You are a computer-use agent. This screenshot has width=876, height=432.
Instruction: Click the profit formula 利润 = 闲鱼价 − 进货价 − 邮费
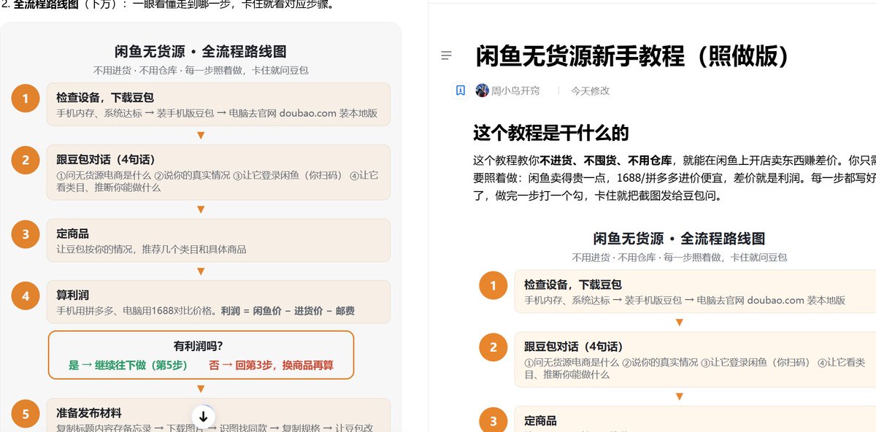[288, 311]
